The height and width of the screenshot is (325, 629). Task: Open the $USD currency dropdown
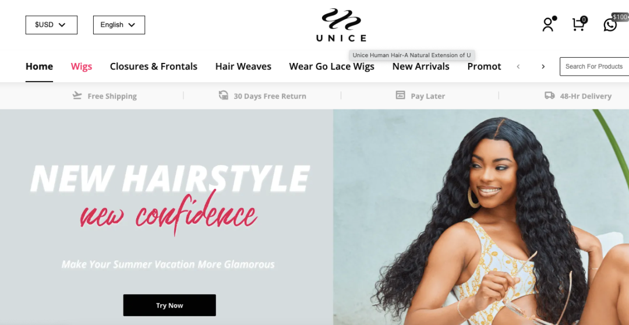51,25
